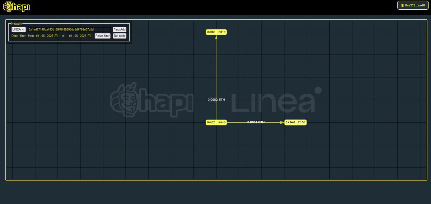
Task: Click the hapi logo in the header
Action: 16,6
